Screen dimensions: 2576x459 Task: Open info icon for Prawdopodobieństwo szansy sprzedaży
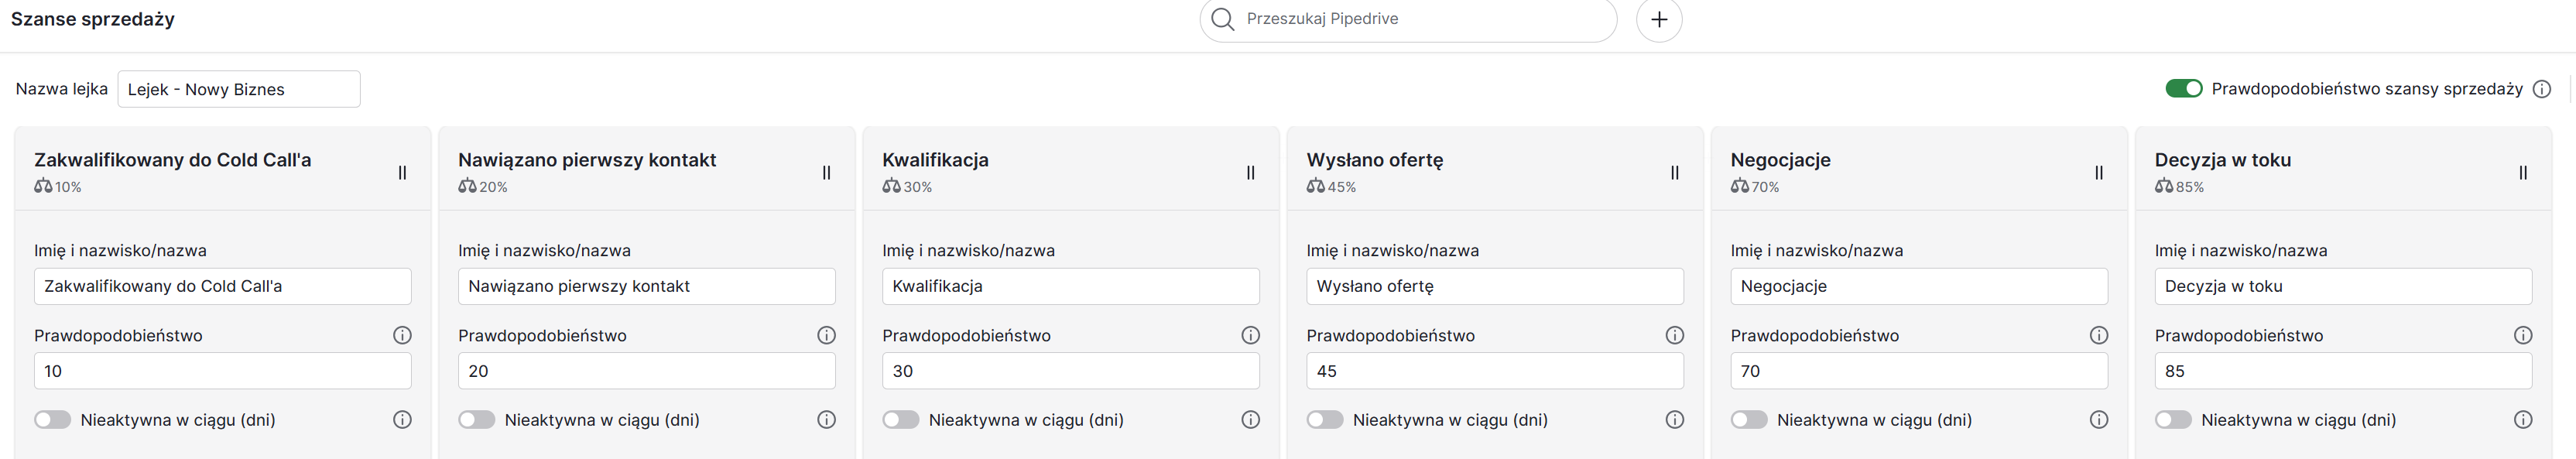point(2541,89)
